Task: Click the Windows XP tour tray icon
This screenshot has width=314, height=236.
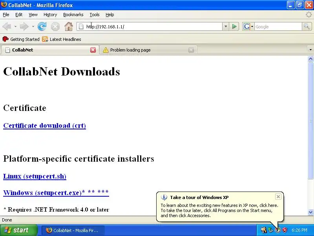Action: coord(277,230)
